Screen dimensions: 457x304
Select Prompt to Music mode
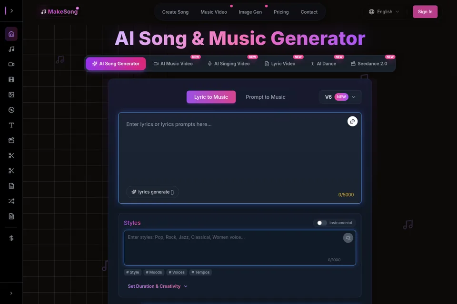266,97
